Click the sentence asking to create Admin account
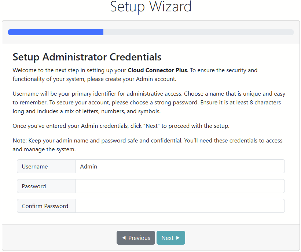 (x=110, y=79)
